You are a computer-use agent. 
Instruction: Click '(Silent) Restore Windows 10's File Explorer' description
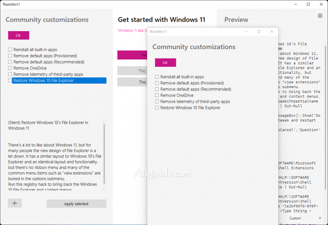pyautogui.click(x=48, y=125)
